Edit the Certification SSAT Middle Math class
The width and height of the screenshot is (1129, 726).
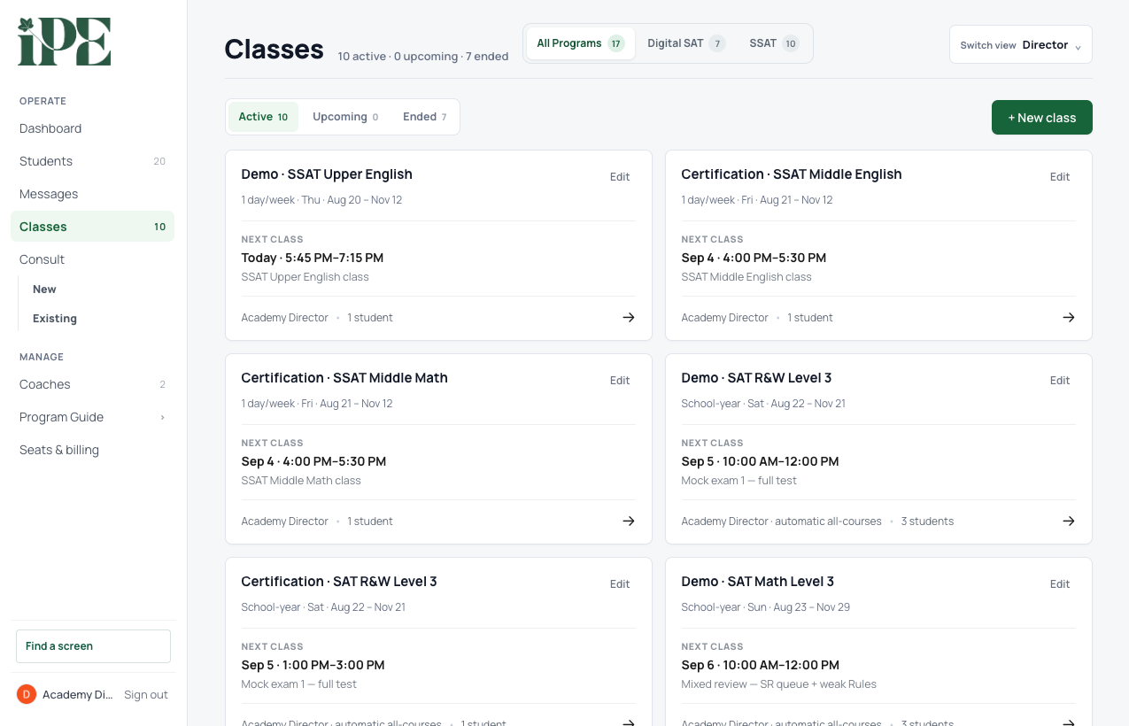click(620, 381)
